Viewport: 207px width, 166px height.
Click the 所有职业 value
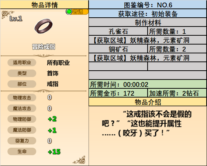[x=58, y=63]
